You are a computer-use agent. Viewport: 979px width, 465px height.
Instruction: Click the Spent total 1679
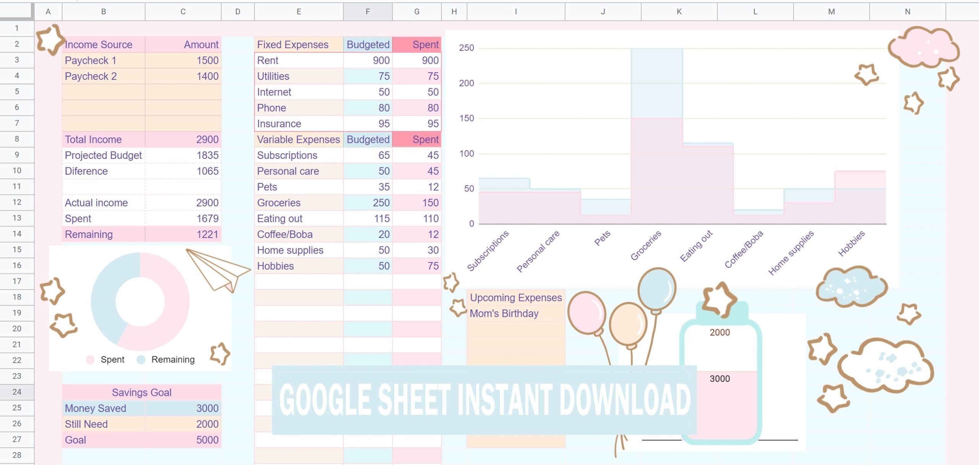click(183, 219)
